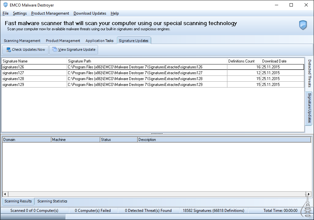Click the blue shield icon in the banner
314x220 pixels.
click(x=303, y=25)
